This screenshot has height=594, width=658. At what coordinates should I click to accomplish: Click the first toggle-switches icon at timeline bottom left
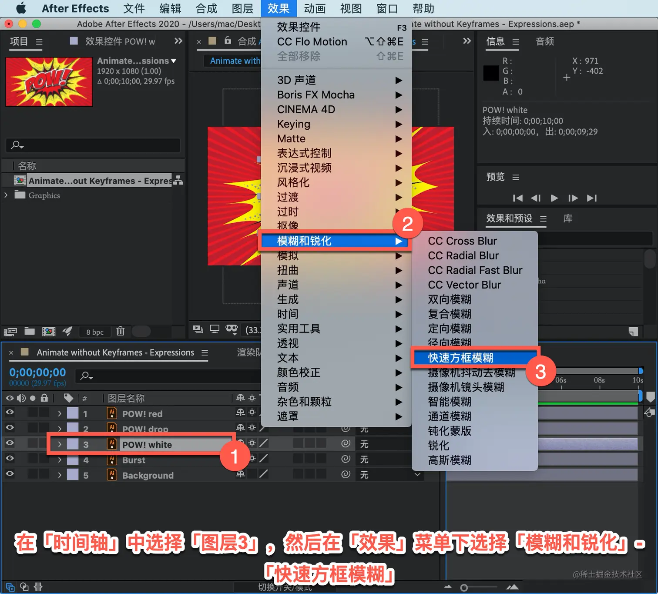tap(10, 587)
